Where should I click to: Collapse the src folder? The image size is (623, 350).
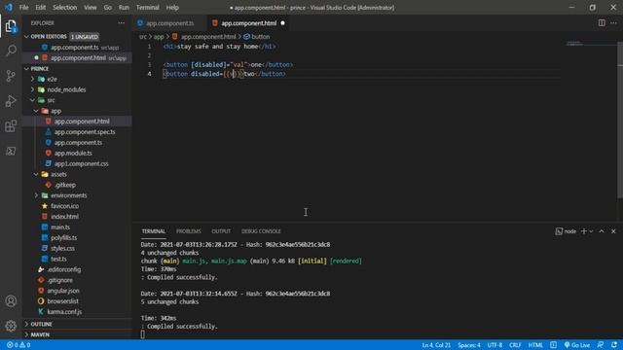(33, 100)
